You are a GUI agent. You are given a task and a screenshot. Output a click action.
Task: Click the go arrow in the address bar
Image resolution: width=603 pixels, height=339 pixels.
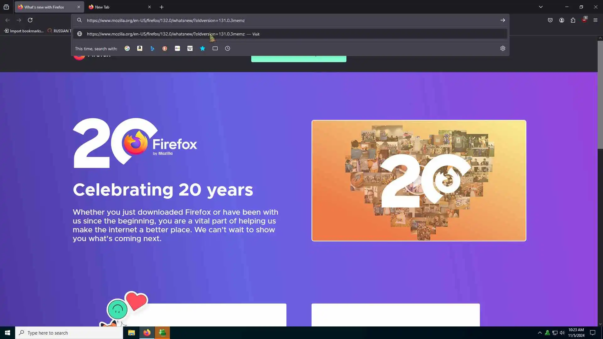coord(503,20)
